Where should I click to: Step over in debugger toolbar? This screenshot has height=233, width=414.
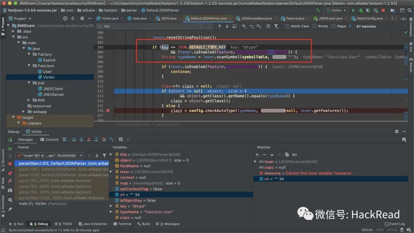[x=74, y=139]
